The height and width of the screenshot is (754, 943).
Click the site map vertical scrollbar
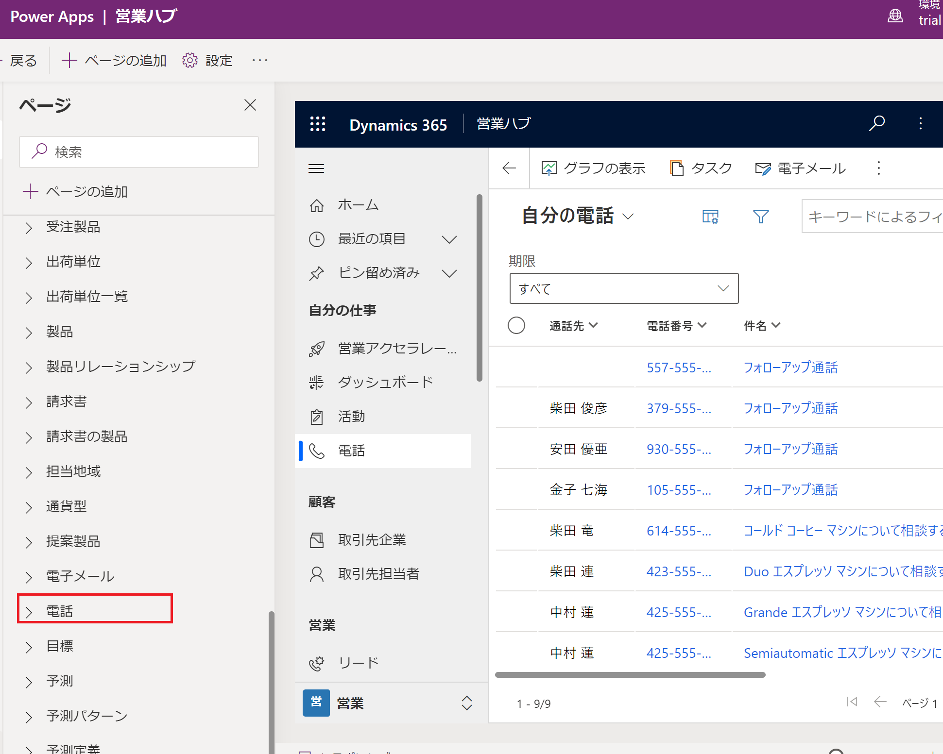(480, 288)
